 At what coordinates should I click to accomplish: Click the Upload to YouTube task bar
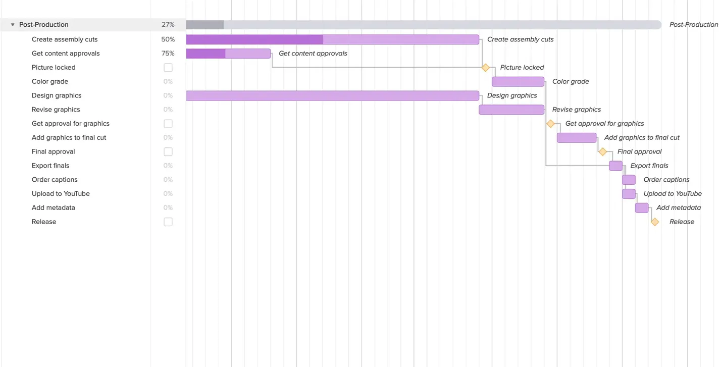pos(629,194)
